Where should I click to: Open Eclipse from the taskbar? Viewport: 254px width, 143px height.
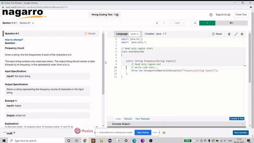(110, 141)
